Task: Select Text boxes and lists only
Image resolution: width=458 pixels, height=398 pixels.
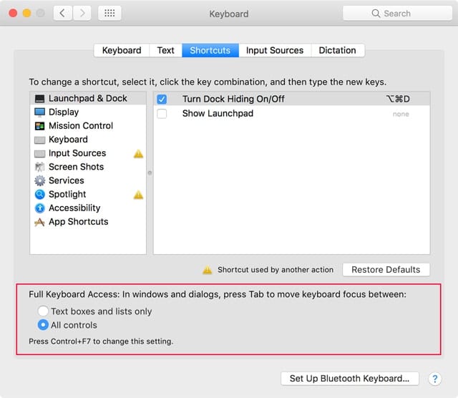Action: click(x=44, y=311)
